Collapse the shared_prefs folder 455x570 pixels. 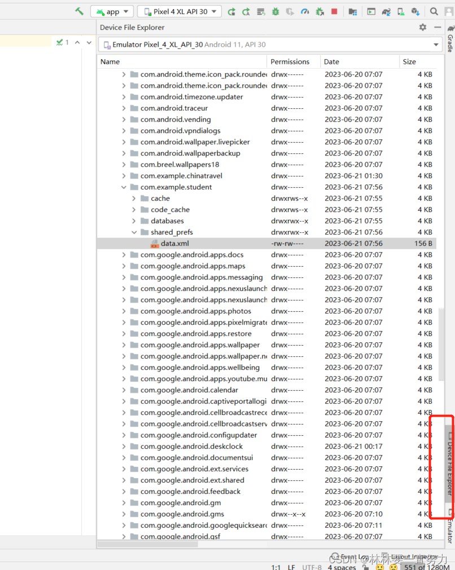pos(134,232)
